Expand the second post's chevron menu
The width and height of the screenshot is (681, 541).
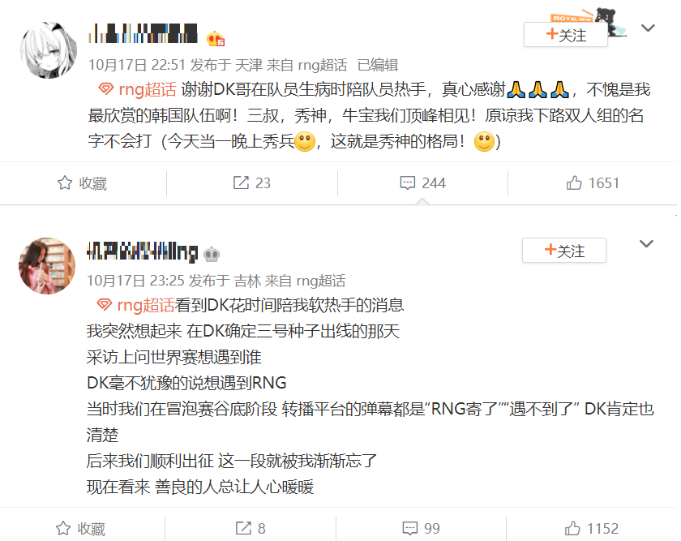(x=646, y=244)
